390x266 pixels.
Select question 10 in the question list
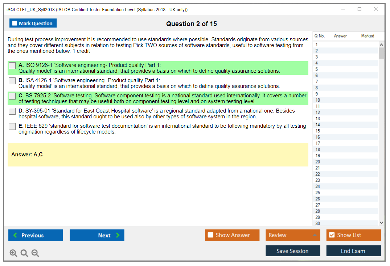[x=318, y=100]
